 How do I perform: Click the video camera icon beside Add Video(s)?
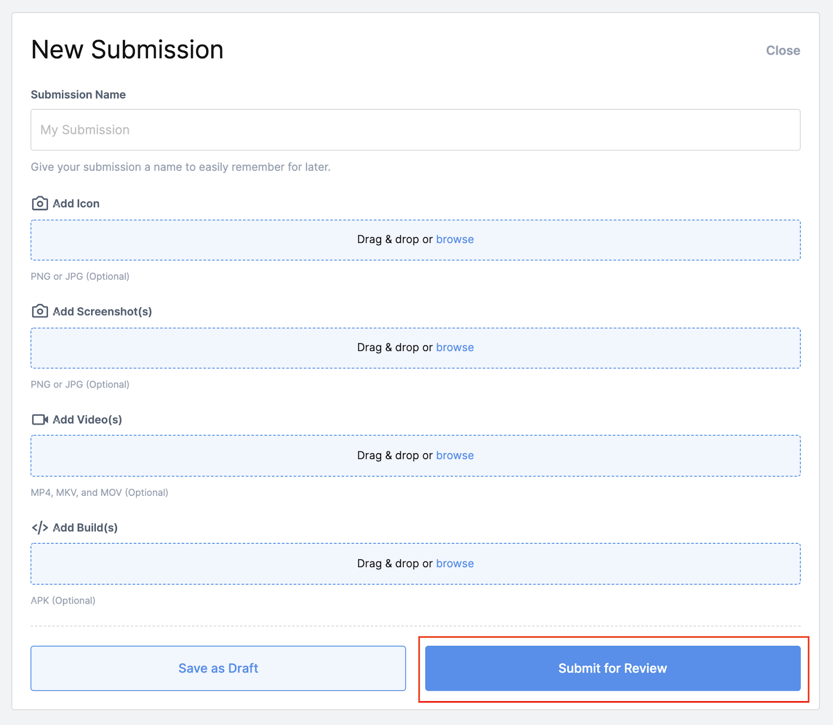pyautogui.click(x=40, y=420)
